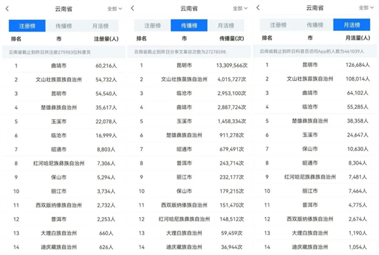Open 楚雄彝族自治州 row with 35,617人
This screenshot has height=255, width=379.
point(63,108)
